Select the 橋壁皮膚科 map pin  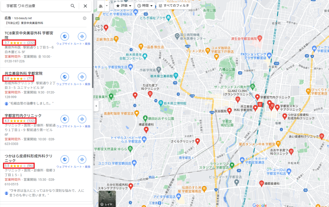pos(262,184)
